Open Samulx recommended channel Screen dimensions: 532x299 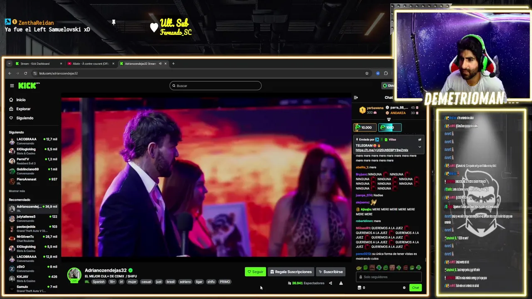click(33, 288)
